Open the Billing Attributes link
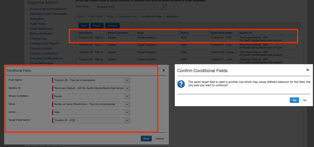The image size is (314, 147). [41, 34]
